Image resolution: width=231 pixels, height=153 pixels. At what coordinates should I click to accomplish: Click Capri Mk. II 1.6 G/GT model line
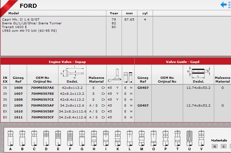coord(21,20)
